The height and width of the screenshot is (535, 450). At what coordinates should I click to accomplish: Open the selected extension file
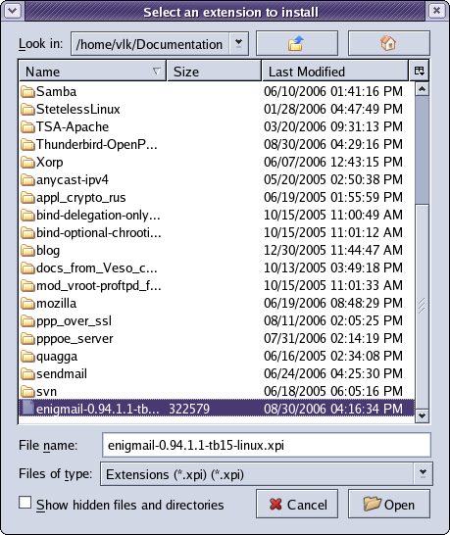[389, 504]
